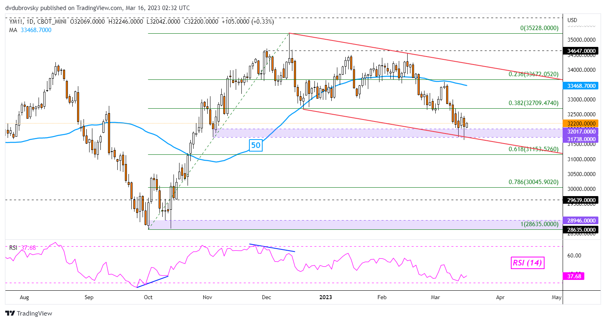Click the TradingView logo at bottom left
Screen dimensions: 606x322
[29, 313]
